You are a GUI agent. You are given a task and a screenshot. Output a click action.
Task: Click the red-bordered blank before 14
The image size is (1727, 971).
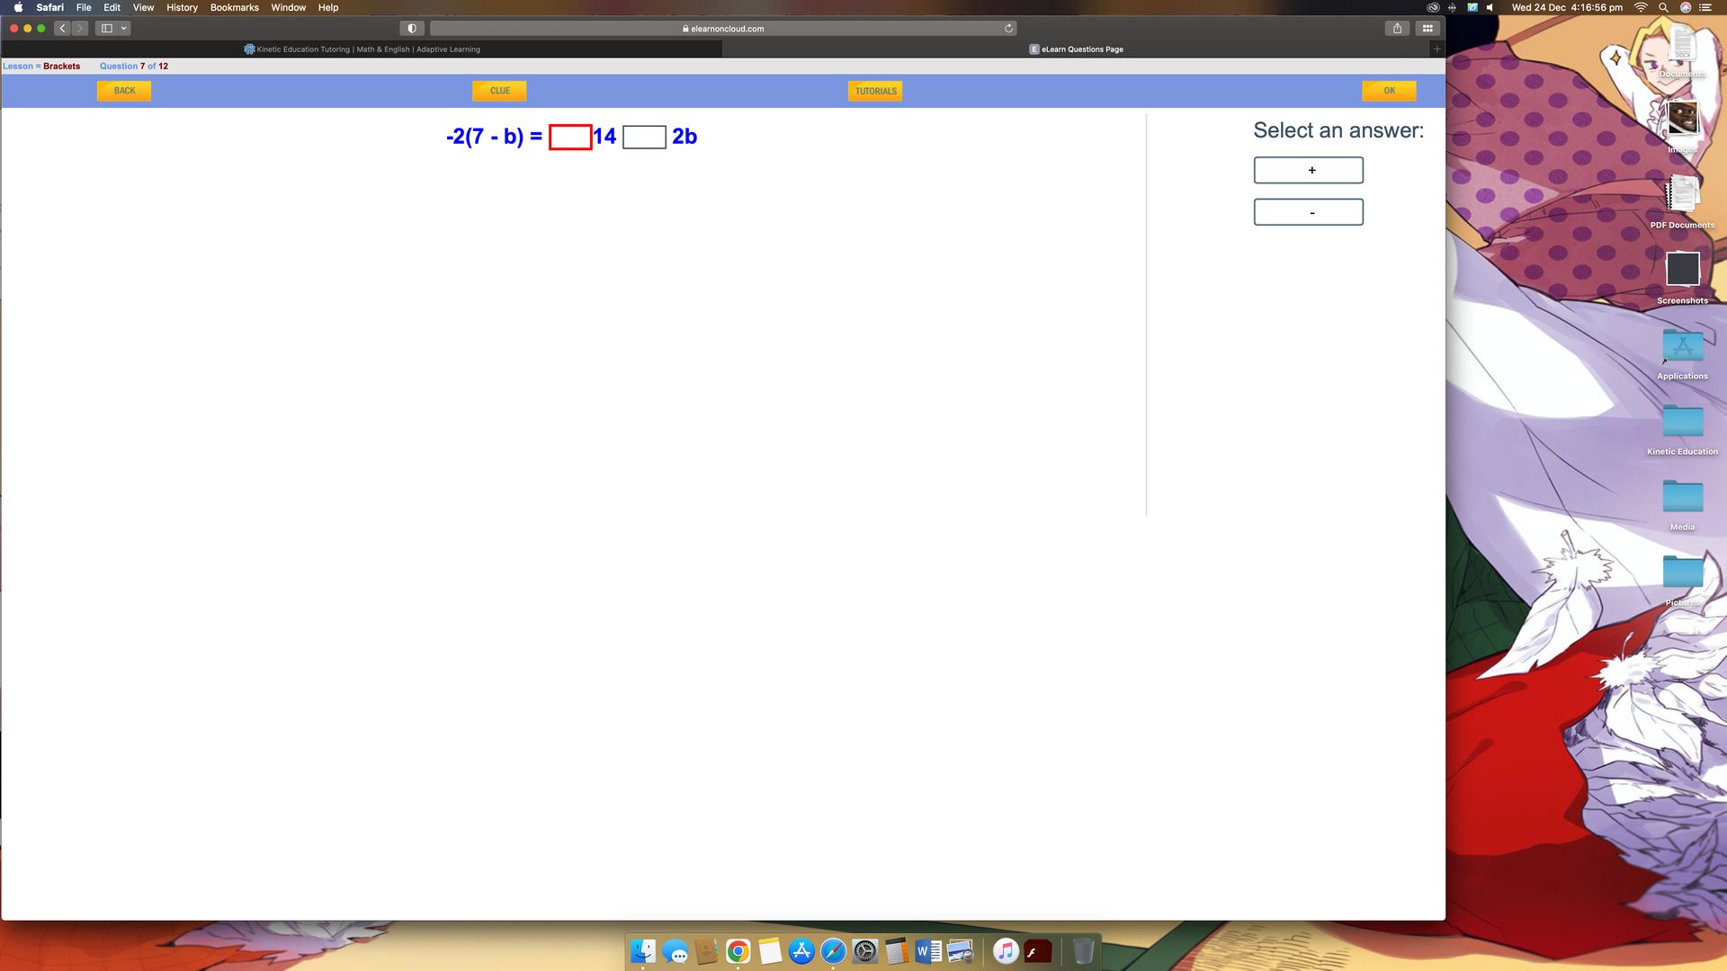coord(570,137)
